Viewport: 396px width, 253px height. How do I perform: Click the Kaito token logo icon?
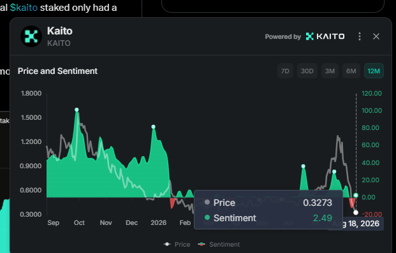coord(31,36)
